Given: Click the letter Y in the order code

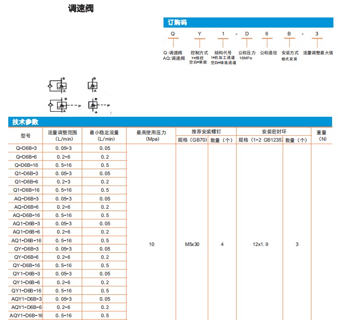Looking at the screenshot, I should point(199,34).
